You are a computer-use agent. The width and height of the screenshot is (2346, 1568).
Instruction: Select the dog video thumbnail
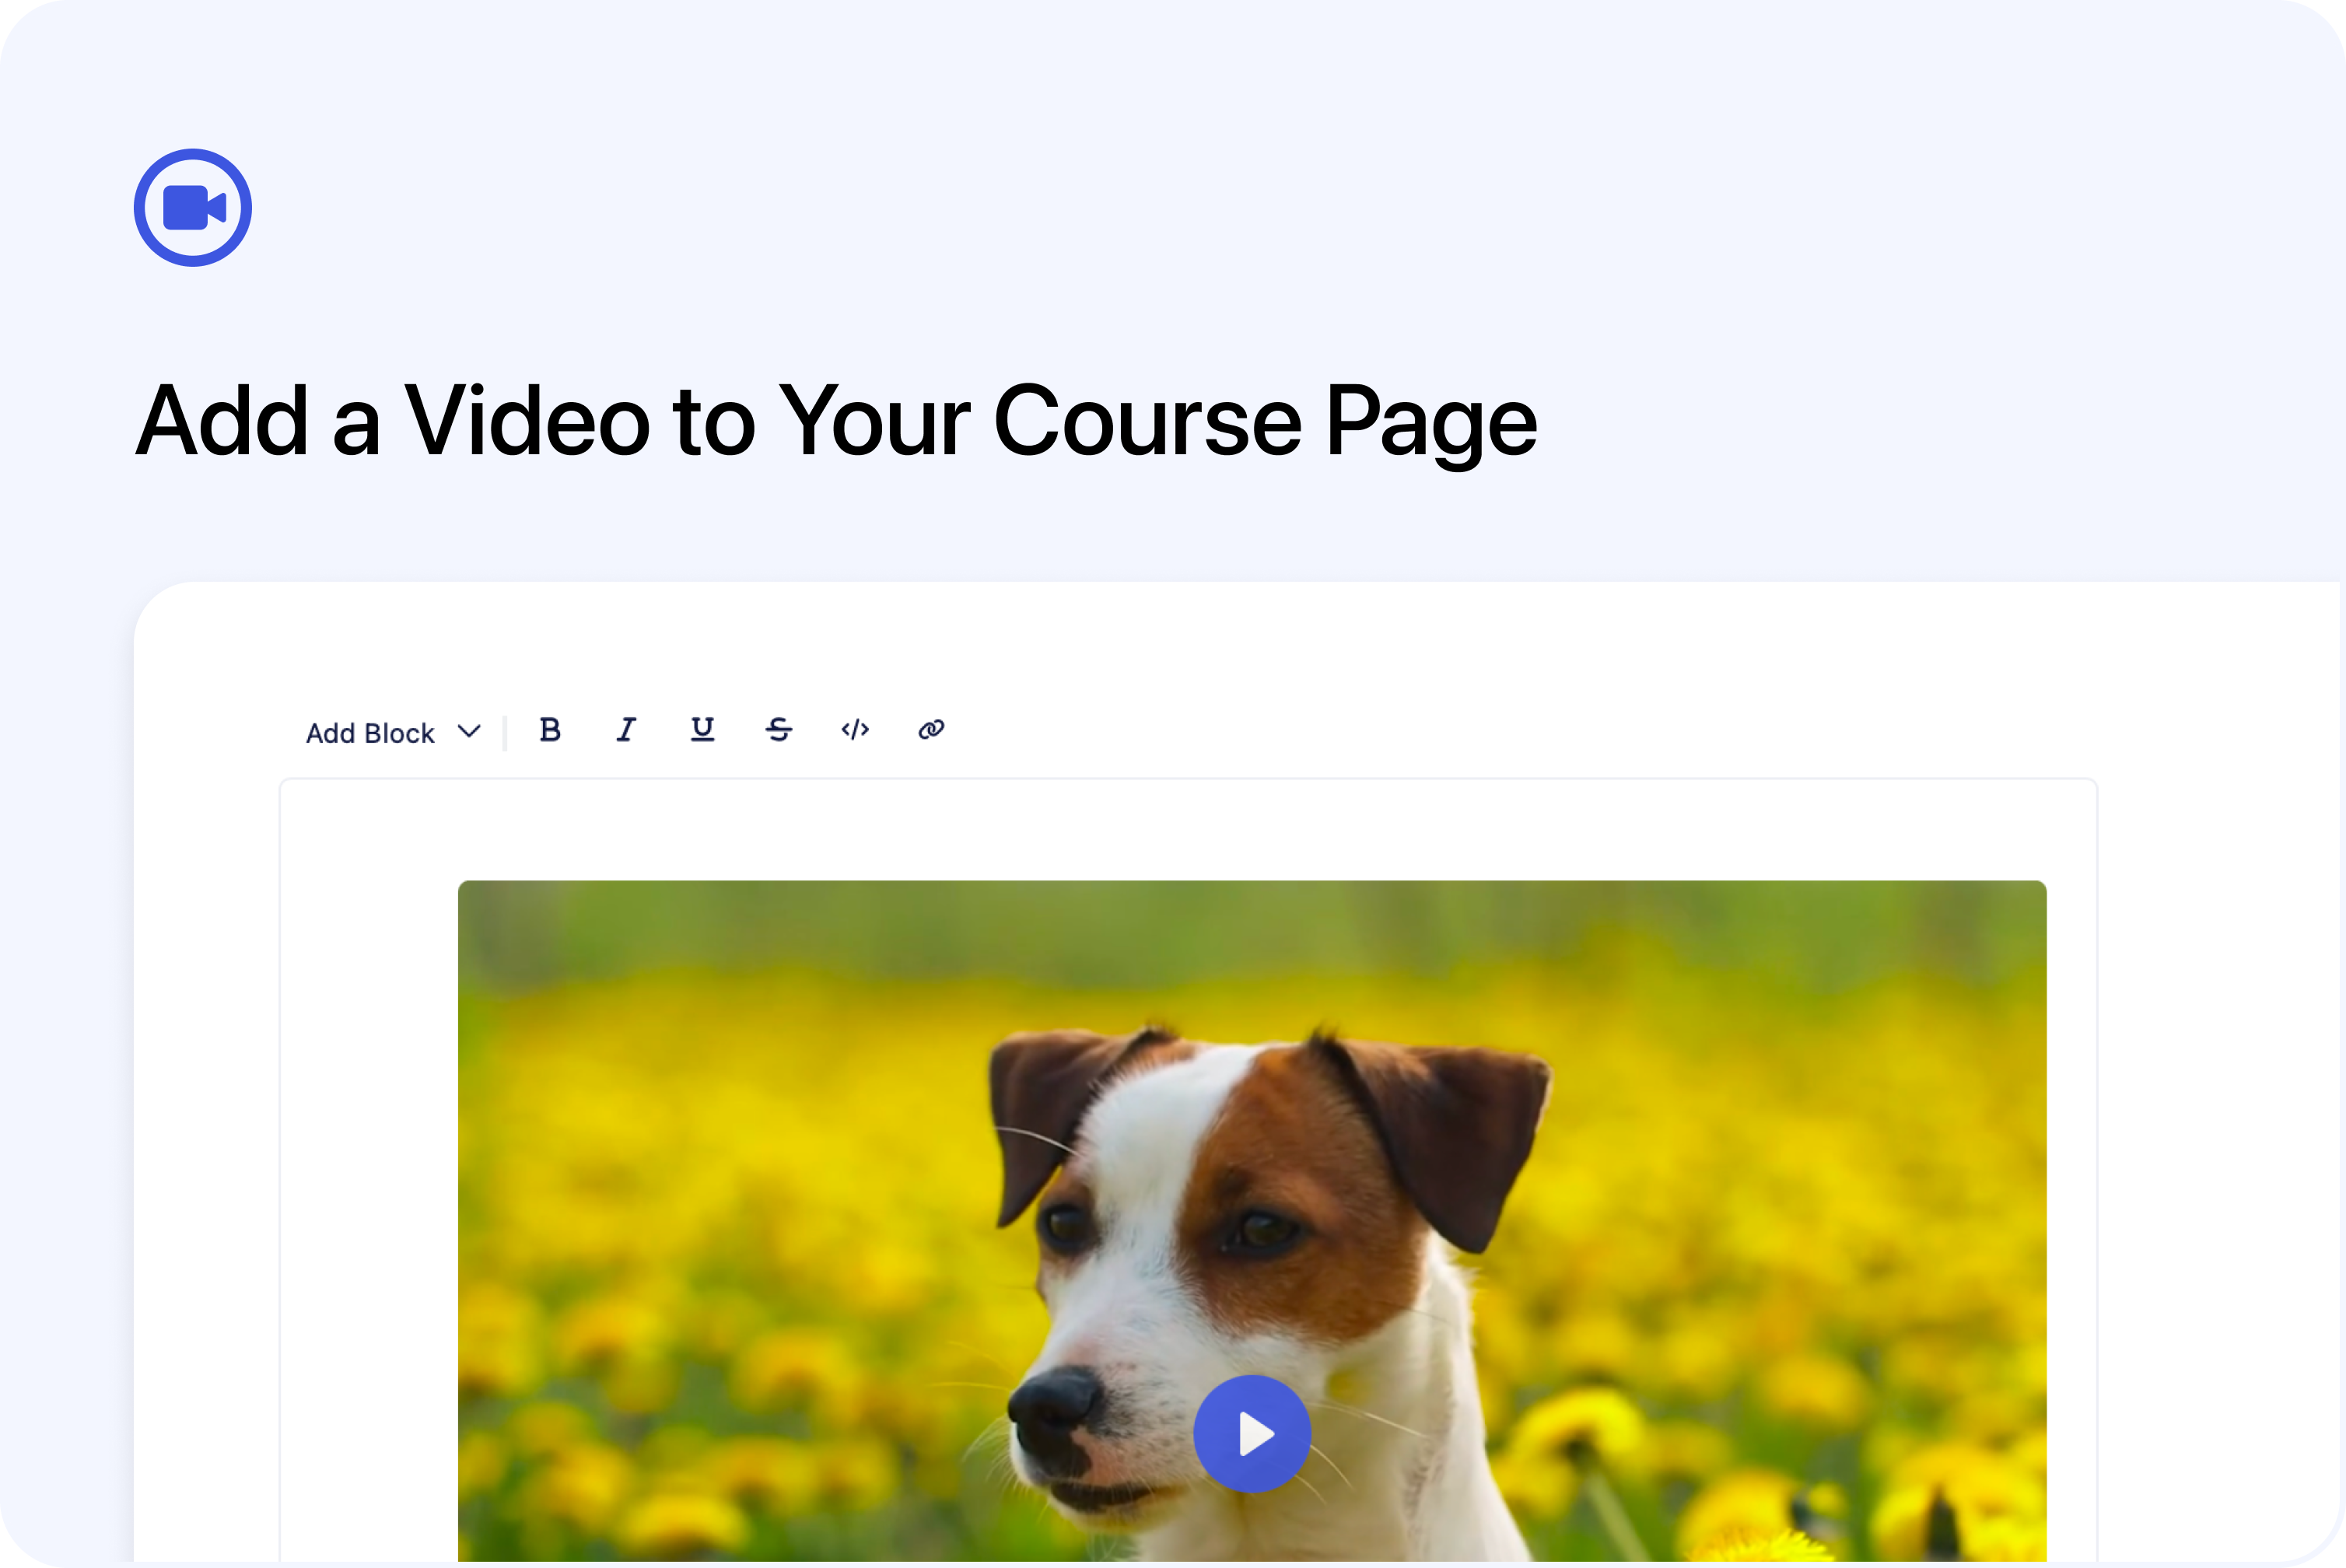[1252, 1221]
